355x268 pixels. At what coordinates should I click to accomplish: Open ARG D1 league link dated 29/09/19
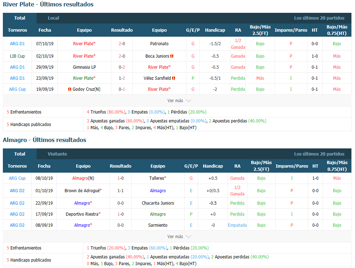point(17,67)
